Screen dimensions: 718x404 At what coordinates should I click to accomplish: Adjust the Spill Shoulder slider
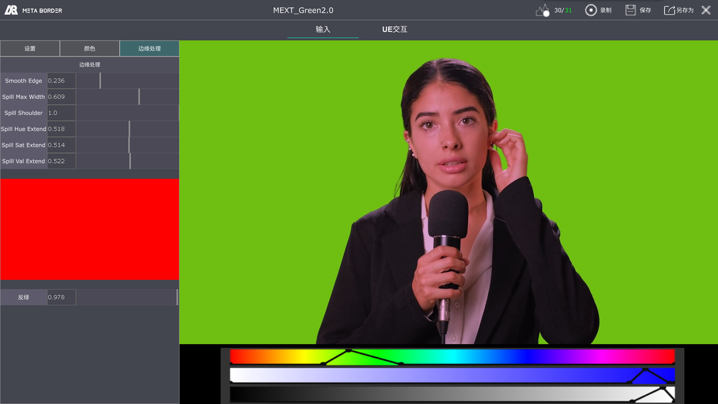pos(127,112)
